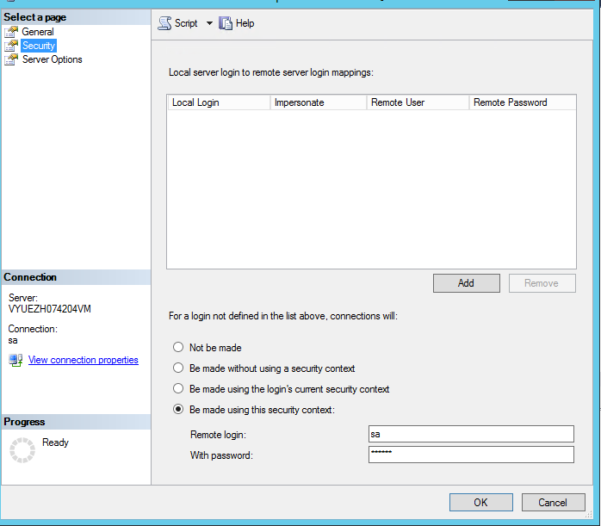The height and width of the screenshot is (526, 601).
Task: Choose 'Be made without using a security context'
Action: 178,368
